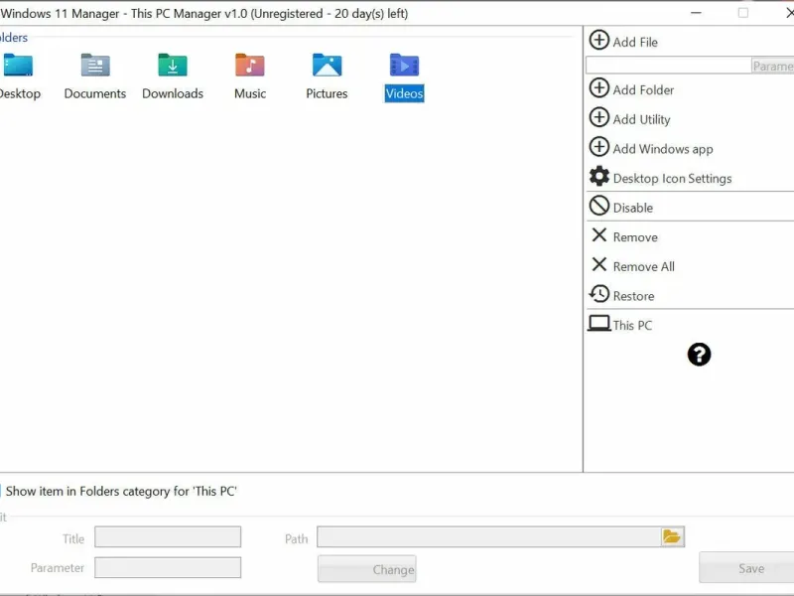Screen dimensions: 794x596
Task: Toggle Show item in Folders category checkbox
Action: click(x=1, y=491)
